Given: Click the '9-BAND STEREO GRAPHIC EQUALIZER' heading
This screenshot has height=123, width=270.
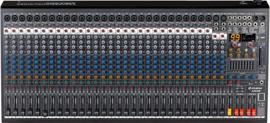Looking at the screenshot, I should pos(243,59).
